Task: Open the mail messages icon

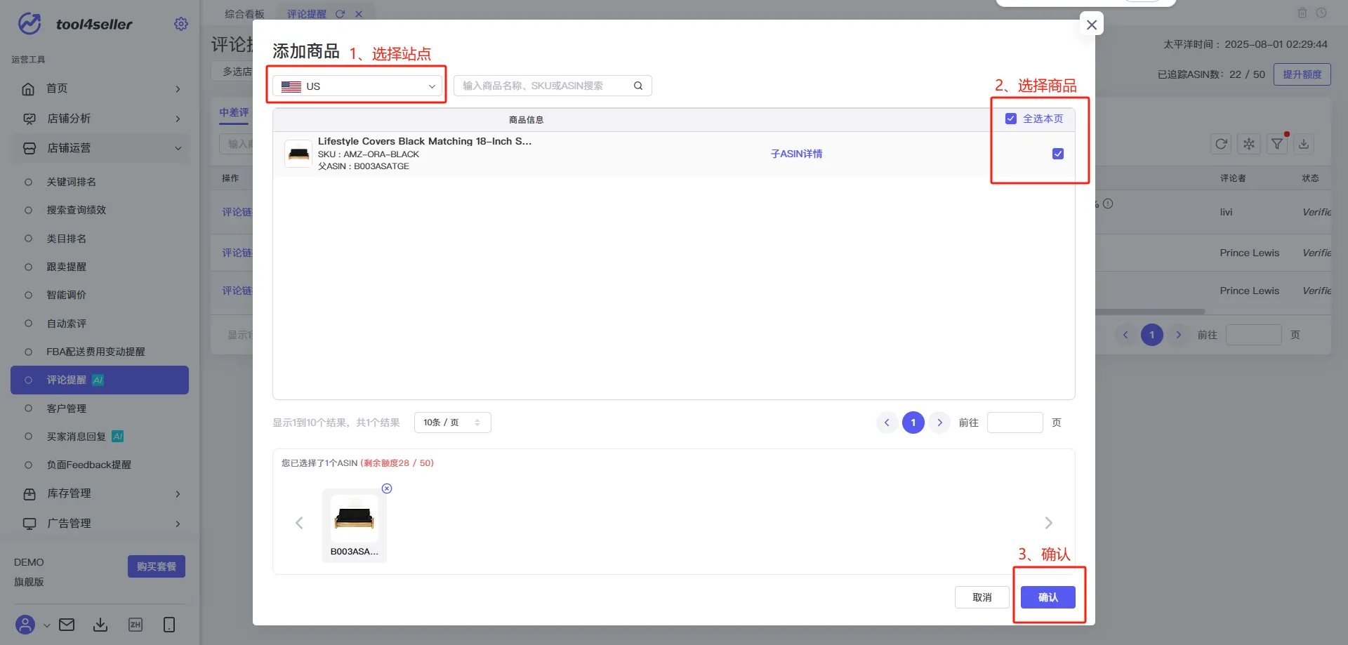Action: [x=67, y=625]
